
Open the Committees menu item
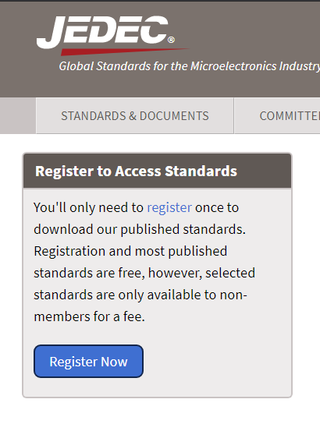(277, 115)
